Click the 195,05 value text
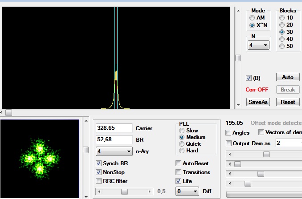The image size is (302, 199). (234, 123)
